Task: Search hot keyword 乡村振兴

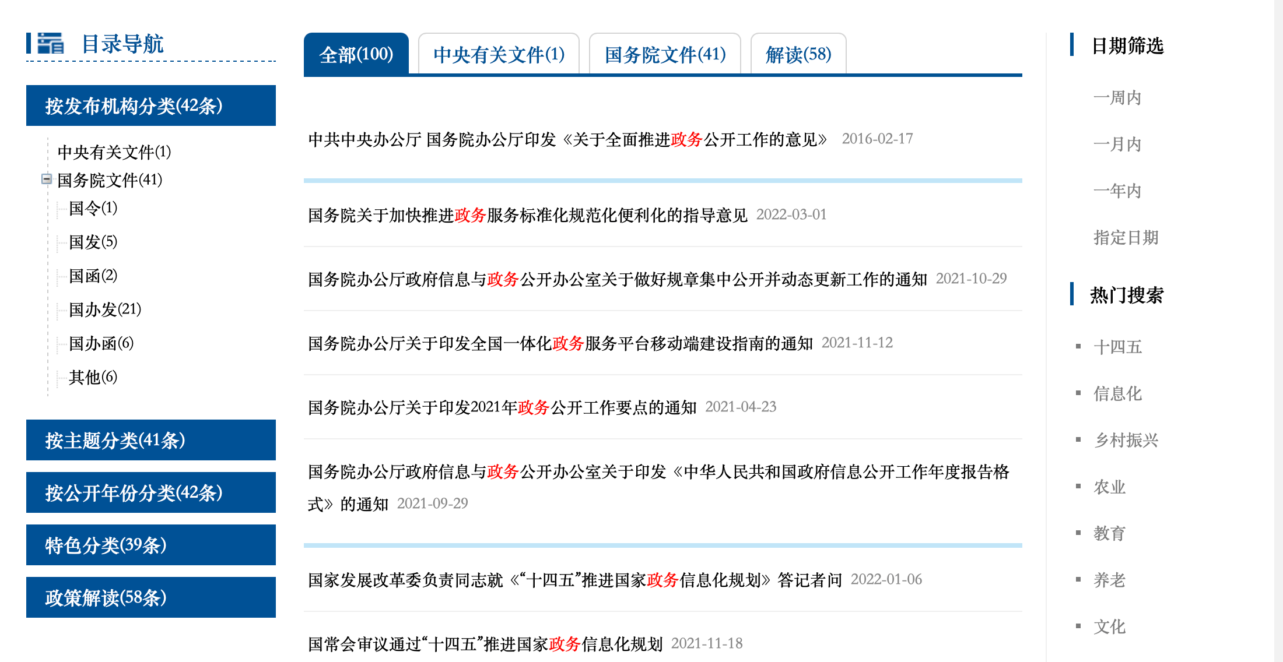Action: (1126, 440)
